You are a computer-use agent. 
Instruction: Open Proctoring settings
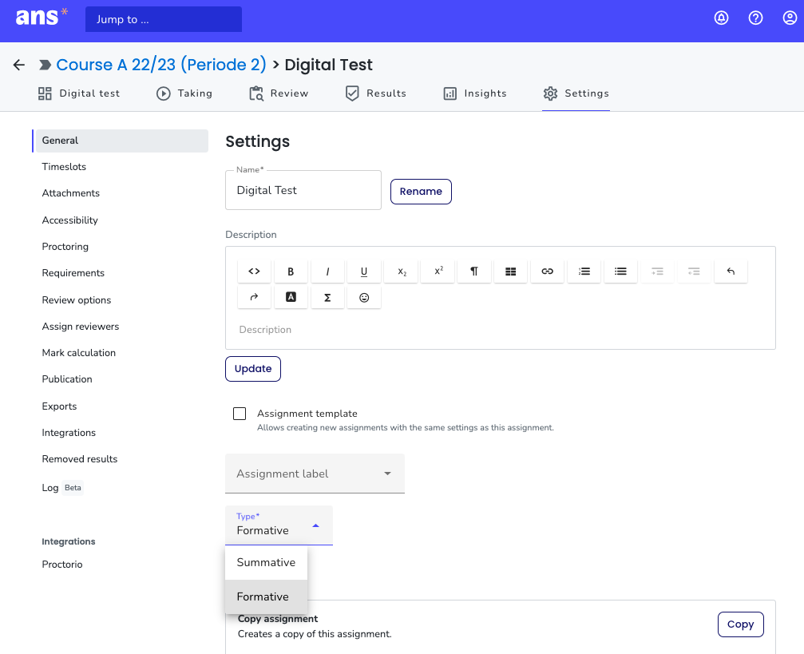pyautogui.click(x=65, y=247)
